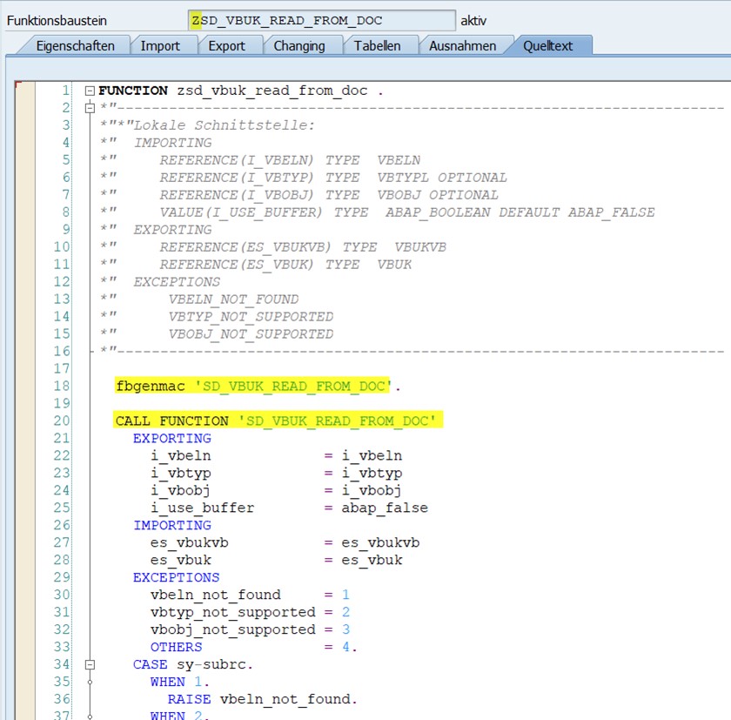Click 'REFERENCE(ES_VBUK)' in the comment
The width and height of the screenshot is (731, 720).
click(237, 265)
